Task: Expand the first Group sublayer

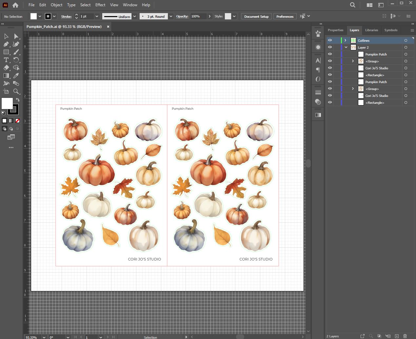Action: point(353,61)
